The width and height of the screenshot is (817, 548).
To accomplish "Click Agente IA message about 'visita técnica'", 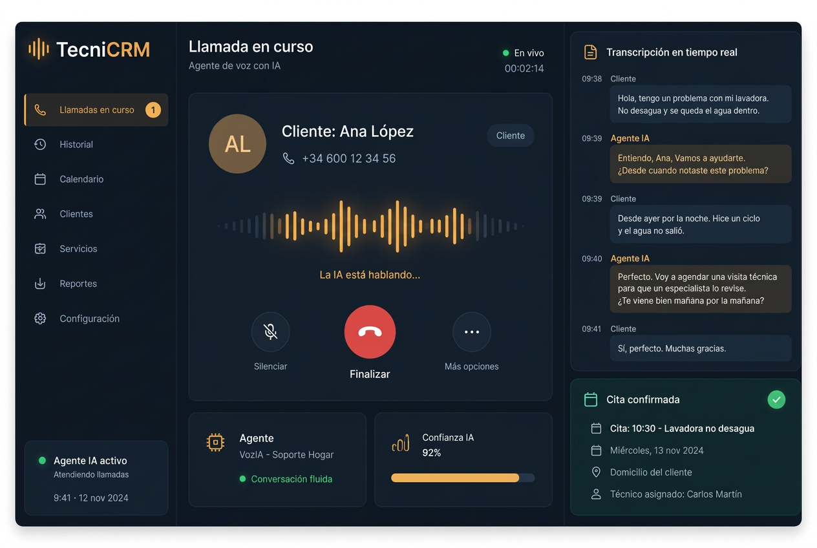I will click(x=701, y=289).
